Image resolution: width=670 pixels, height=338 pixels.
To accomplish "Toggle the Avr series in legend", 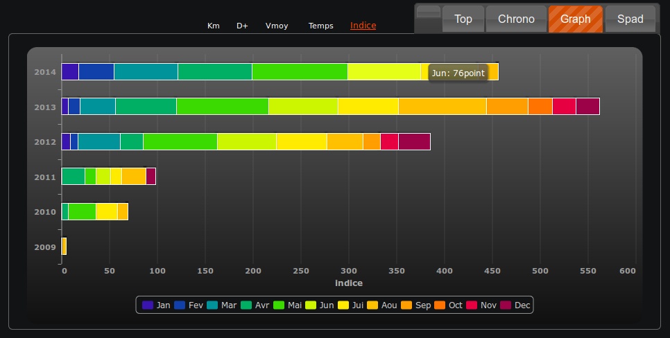I will pos(255,305).
